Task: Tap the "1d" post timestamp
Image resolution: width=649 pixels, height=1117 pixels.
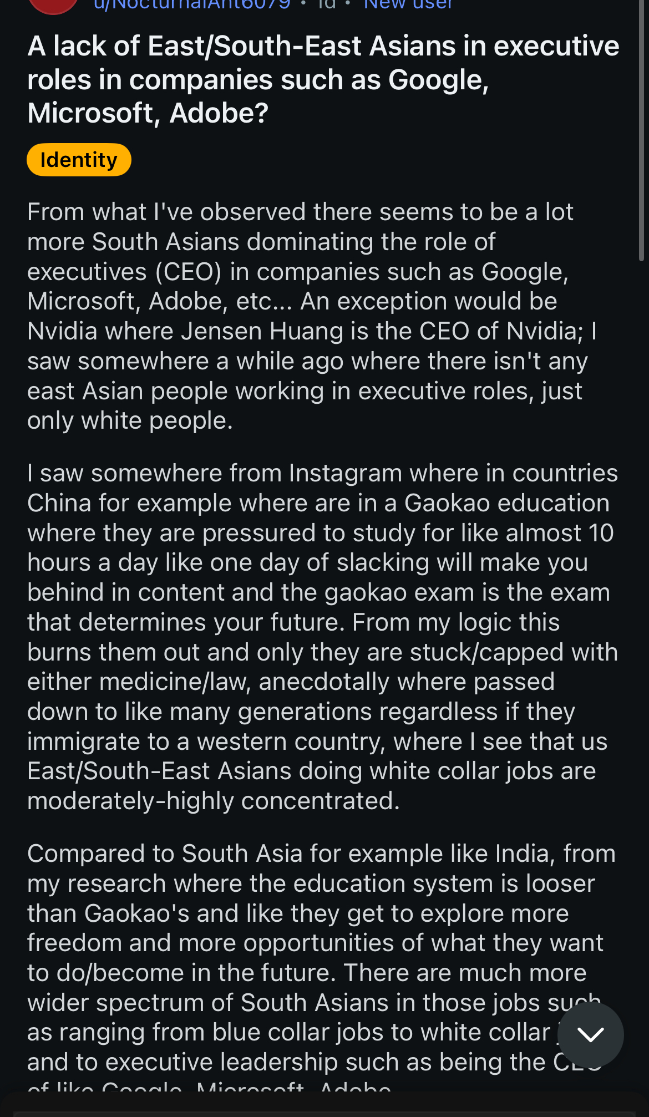Action: [327, 4]
